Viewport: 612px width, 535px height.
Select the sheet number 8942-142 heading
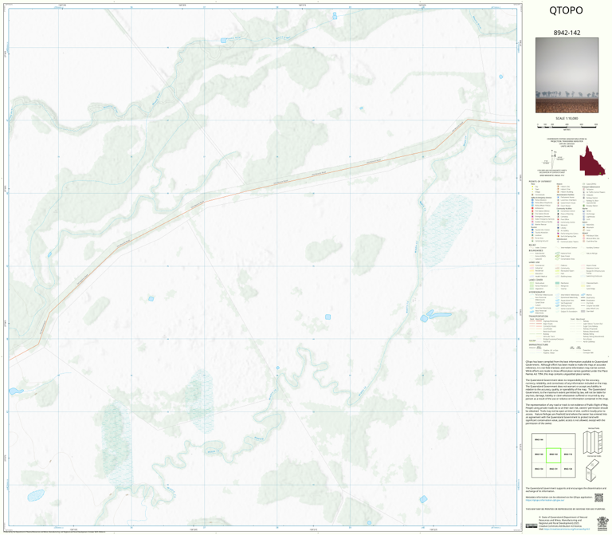pos(567,33)
